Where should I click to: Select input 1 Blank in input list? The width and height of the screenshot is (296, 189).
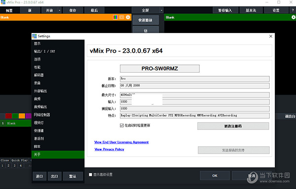16,124
